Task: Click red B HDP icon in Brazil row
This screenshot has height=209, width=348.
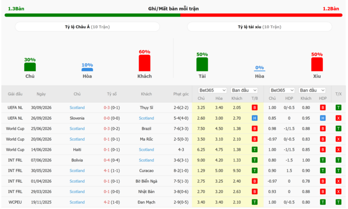Action: pyautogui.click(x=323, y=128)
